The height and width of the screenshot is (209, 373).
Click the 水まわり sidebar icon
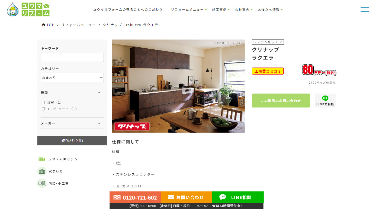(42, 171)
